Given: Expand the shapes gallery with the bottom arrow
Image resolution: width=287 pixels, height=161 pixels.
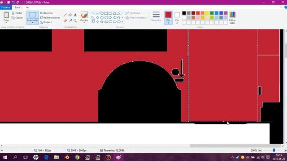Looking at the screenshot, I should 122,22.
